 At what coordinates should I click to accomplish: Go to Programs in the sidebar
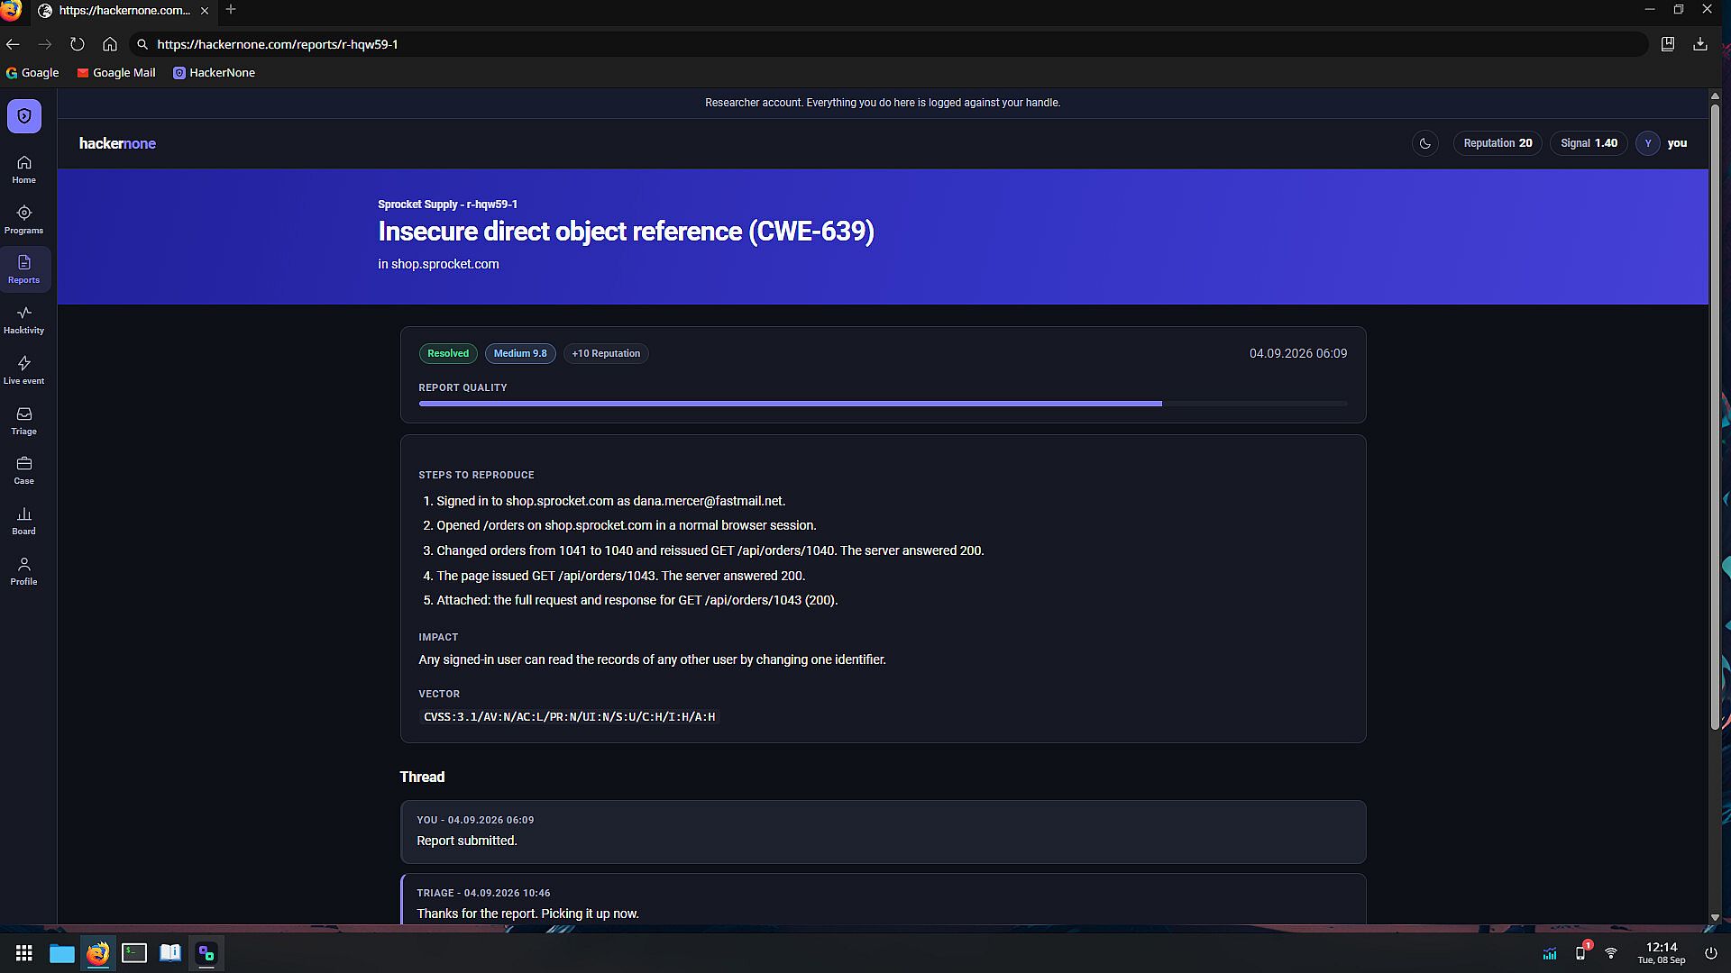pyautogui.click(x=24, y=220)
